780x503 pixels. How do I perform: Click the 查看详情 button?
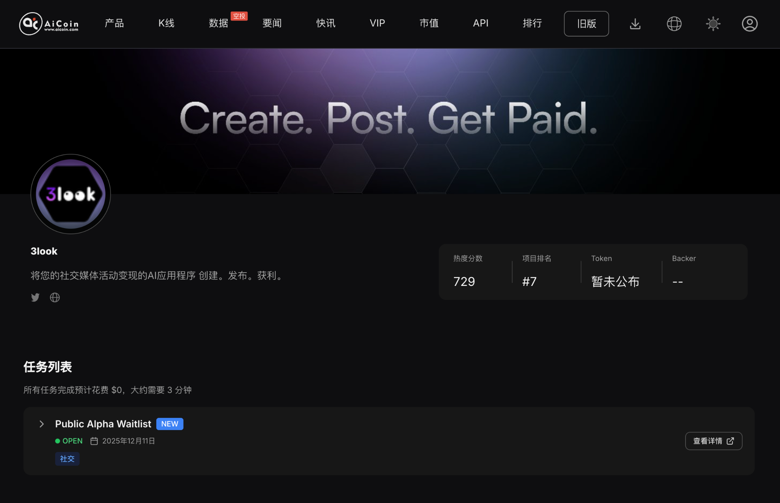[x=713, y=441]
